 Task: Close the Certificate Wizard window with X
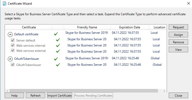click(x=189, y=3)
